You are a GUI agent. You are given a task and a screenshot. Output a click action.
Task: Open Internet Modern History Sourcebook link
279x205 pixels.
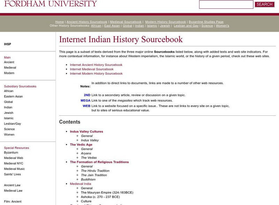[96, 74]
